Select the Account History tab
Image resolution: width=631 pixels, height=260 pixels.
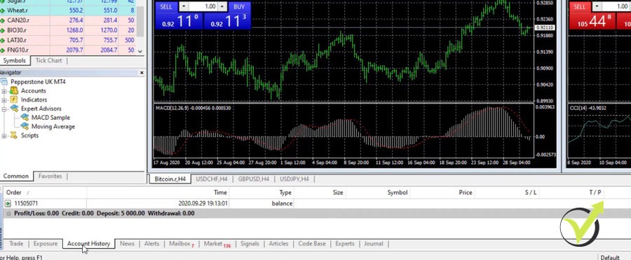click(x=88, y=243)
